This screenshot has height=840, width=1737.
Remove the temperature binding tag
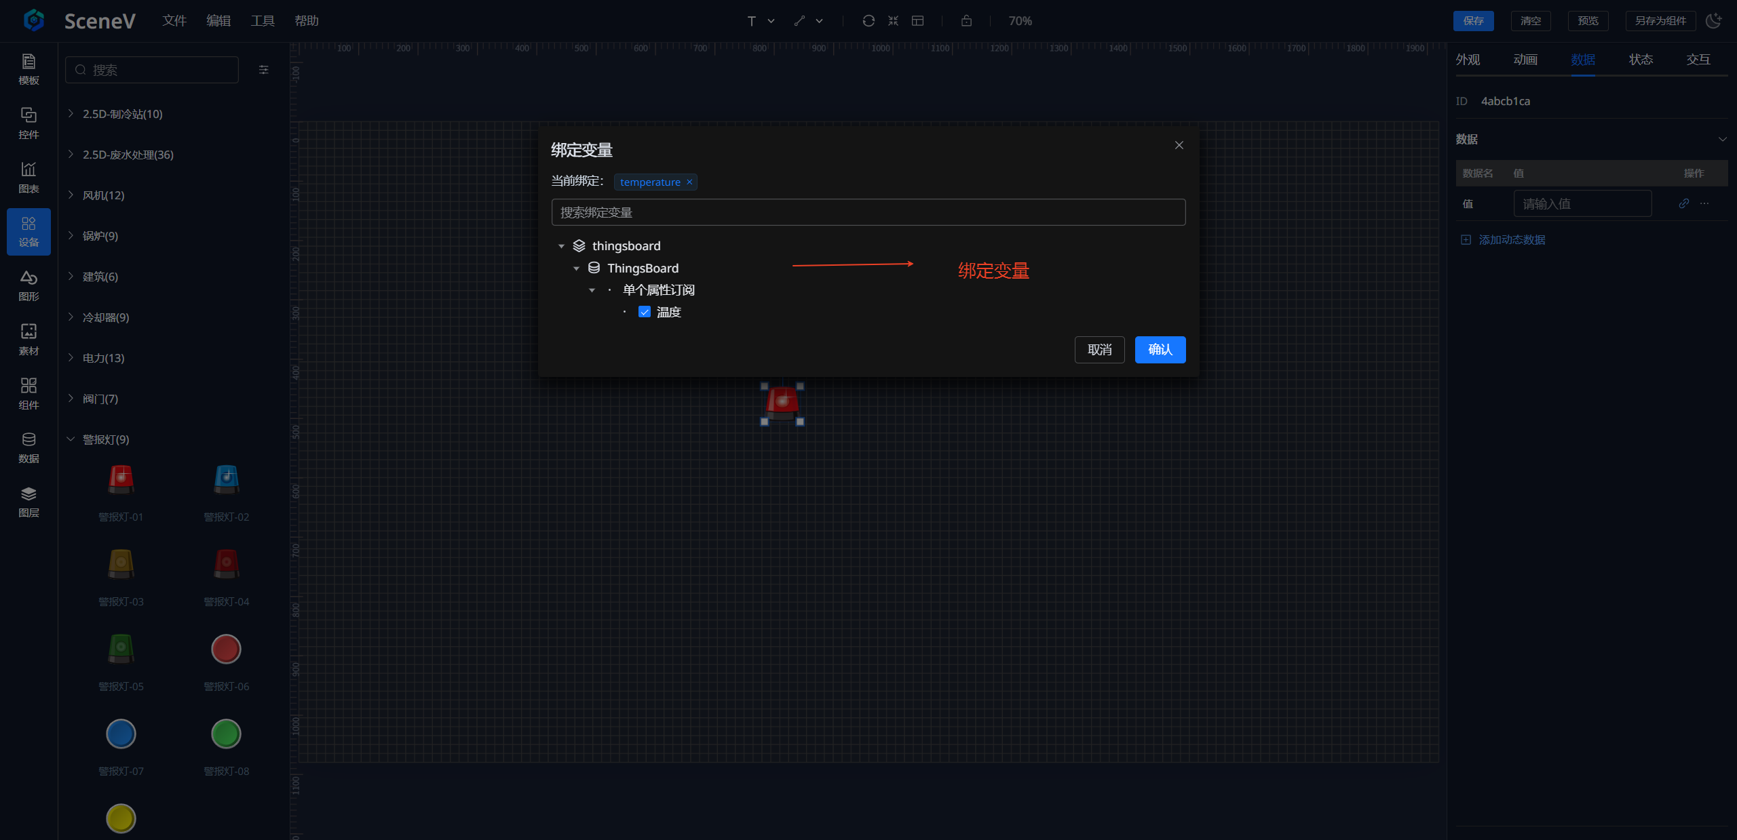click(689, 182)
